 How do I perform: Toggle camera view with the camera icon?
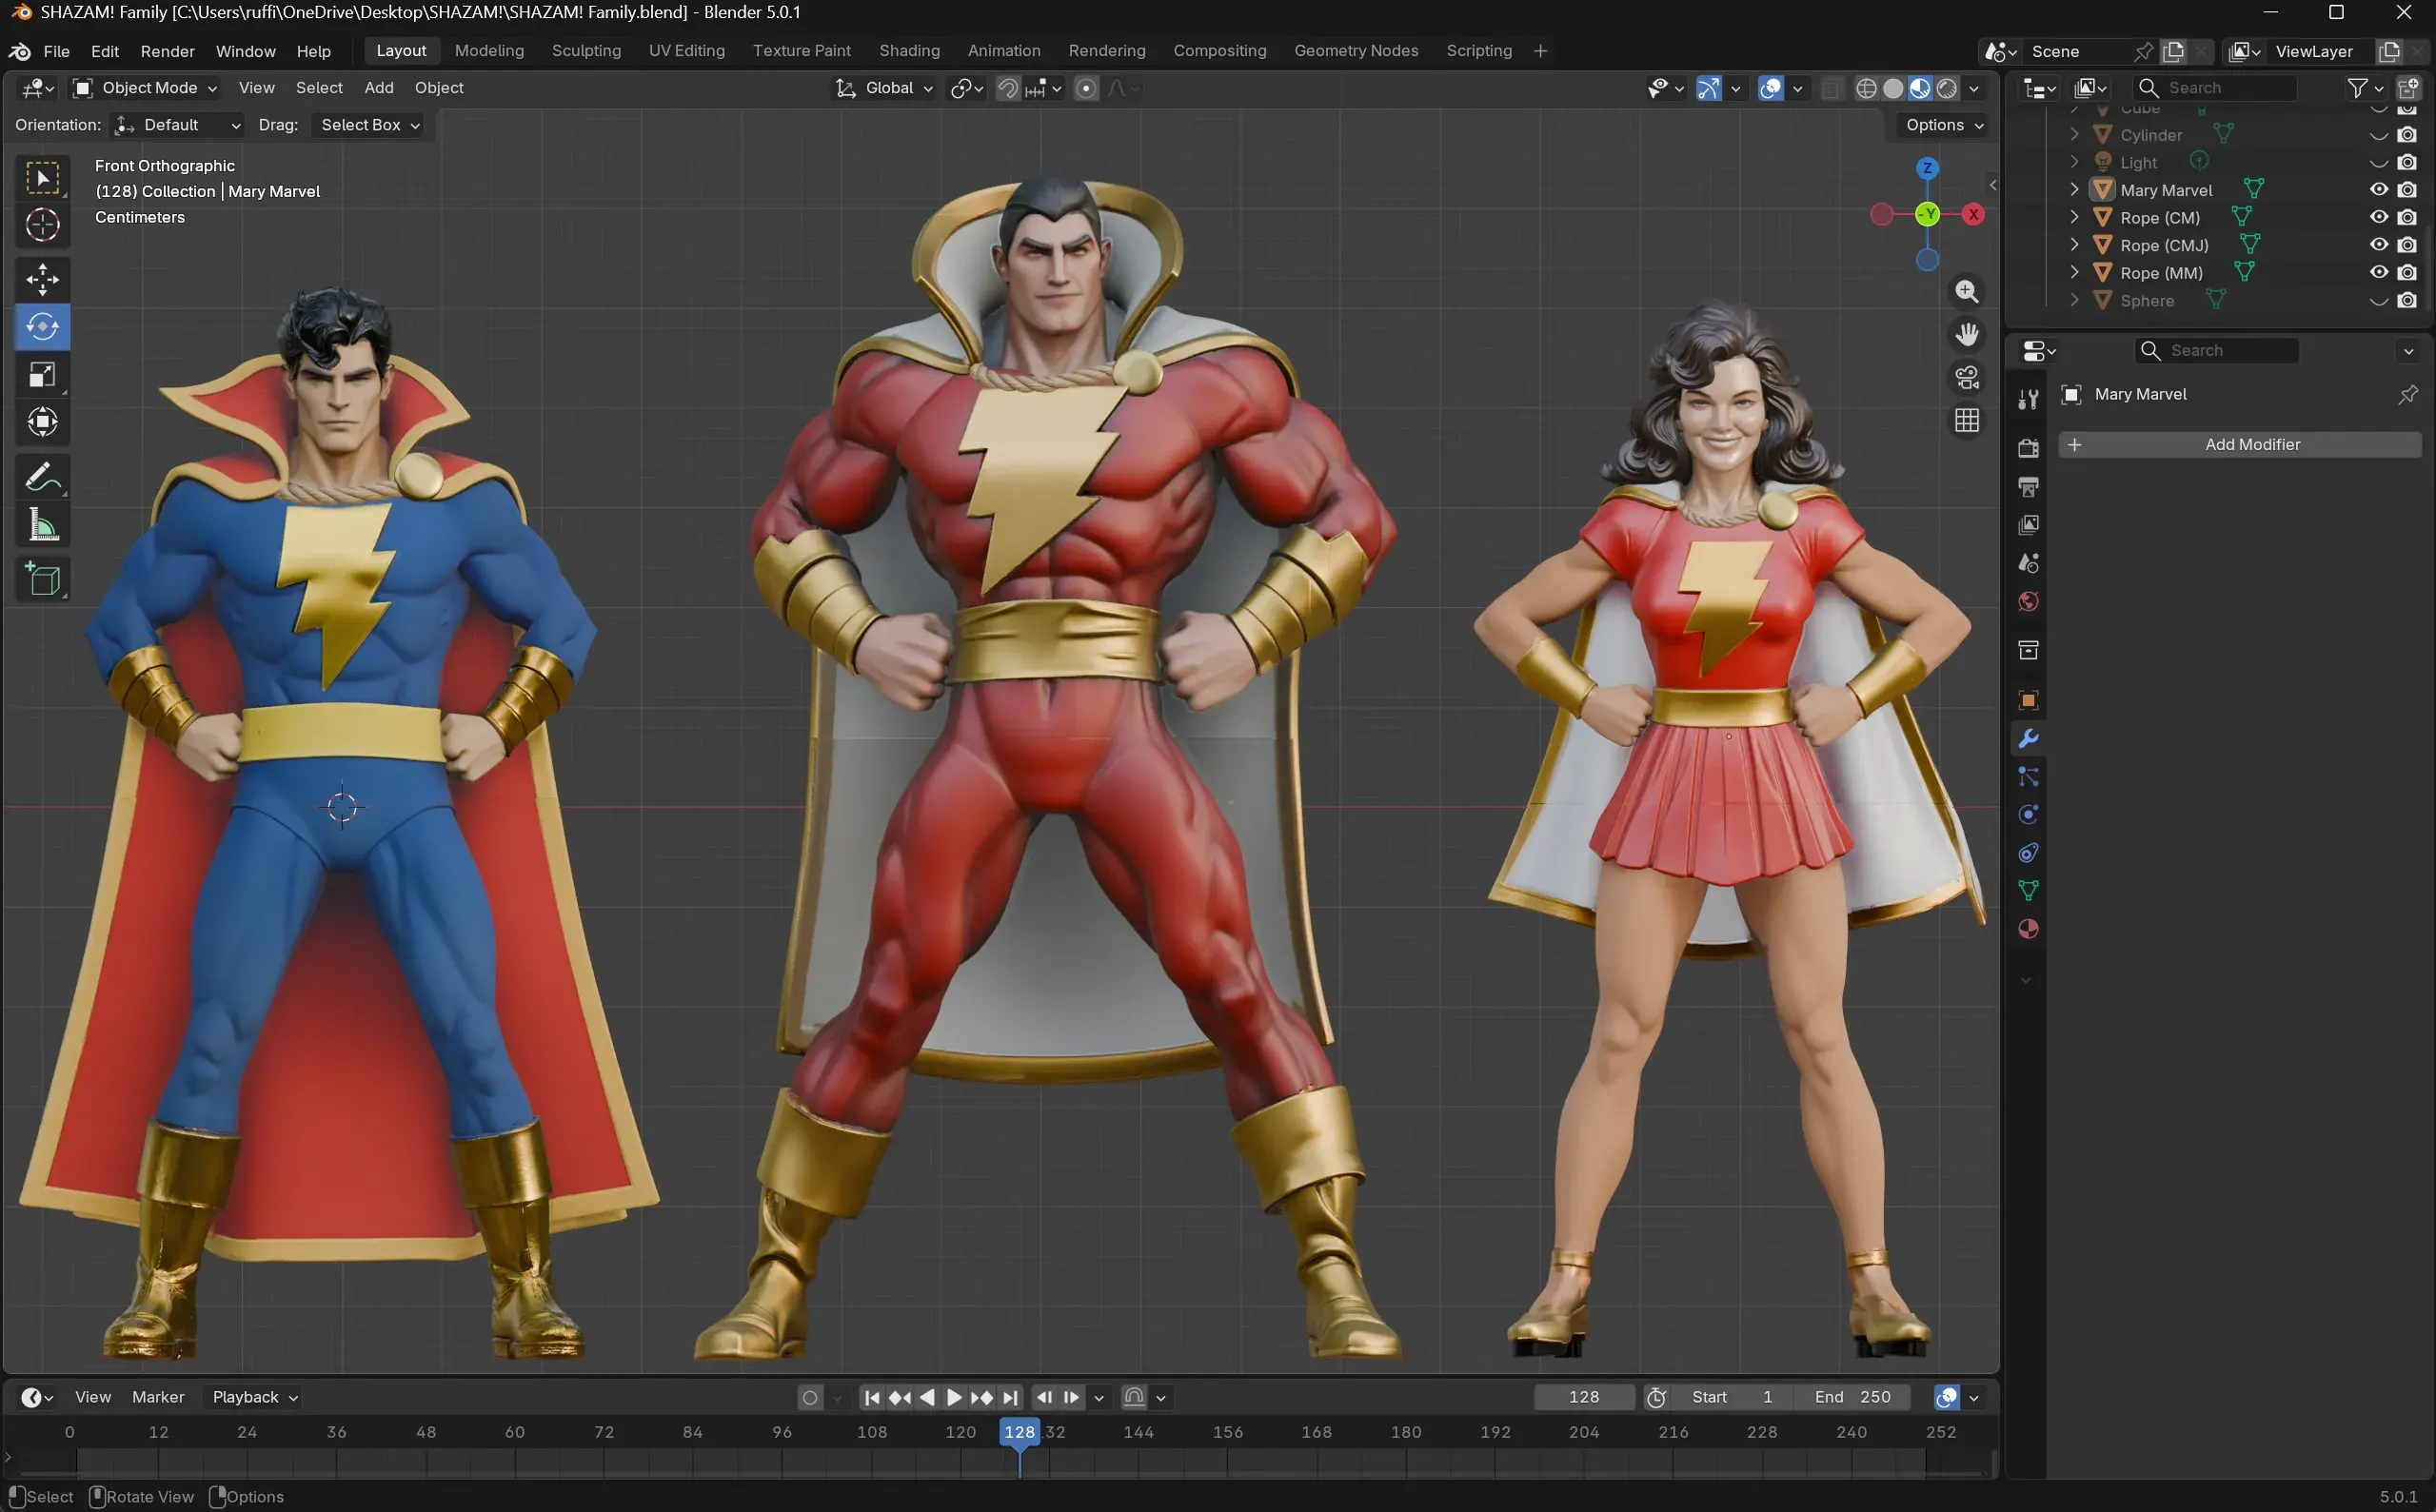(1966, 377)
